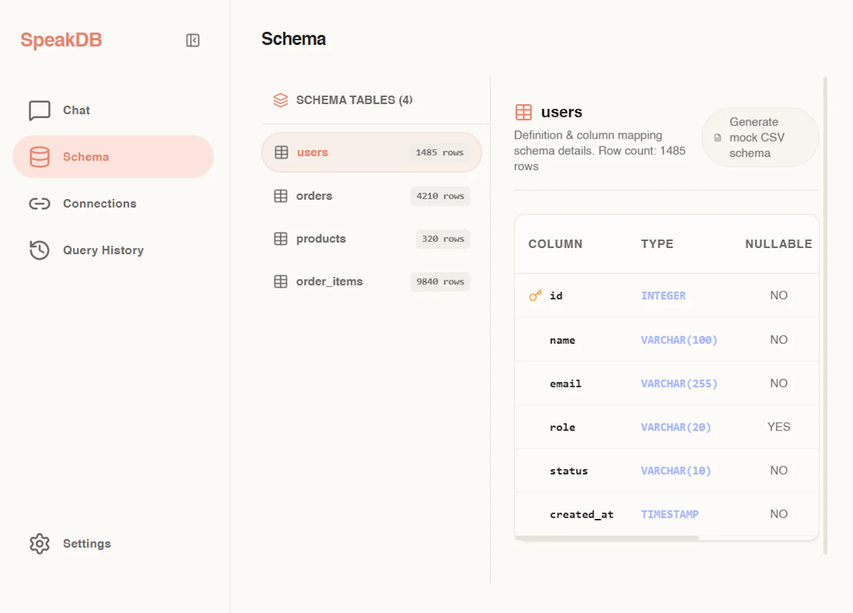Click Generate mock CSV schema button
Screen dimensions: 853x613
(x=760, y=138)
